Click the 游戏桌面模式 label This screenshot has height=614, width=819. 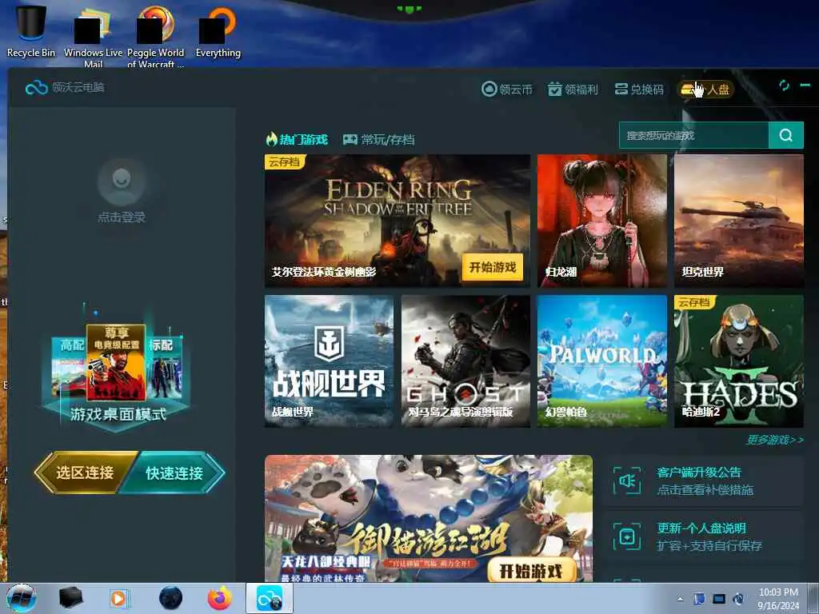pyautogui.click(x=118, y=415)
